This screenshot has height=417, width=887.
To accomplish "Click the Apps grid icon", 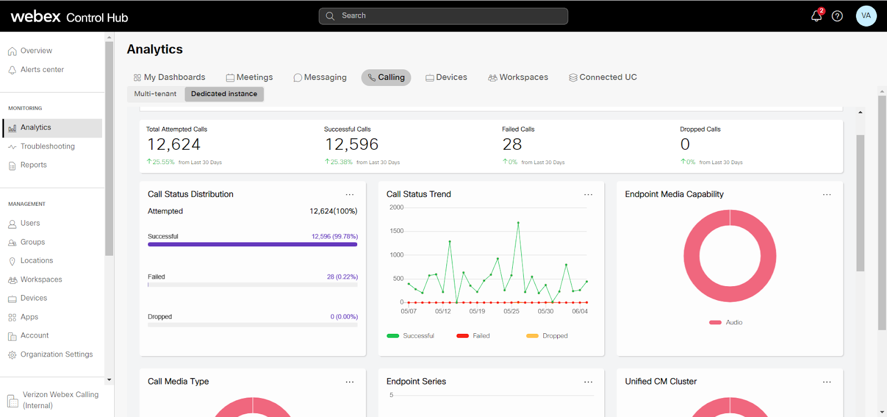I will 12,318.
